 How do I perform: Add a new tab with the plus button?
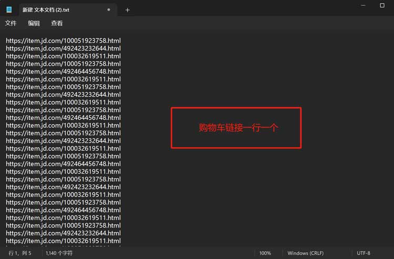click(x=128, y=10)
